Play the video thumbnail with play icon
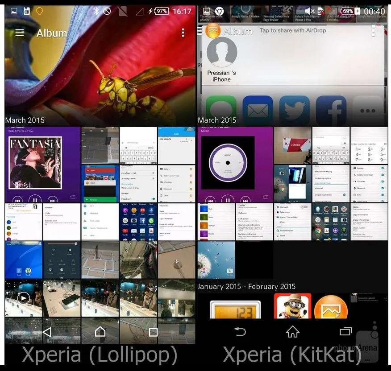Image resolution: width=391 pixels, height=371 pixels. (24, 298)
